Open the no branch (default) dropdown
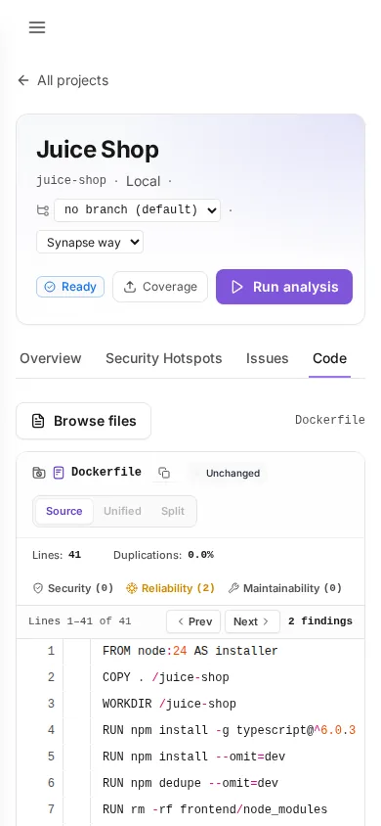 point(137,210)
